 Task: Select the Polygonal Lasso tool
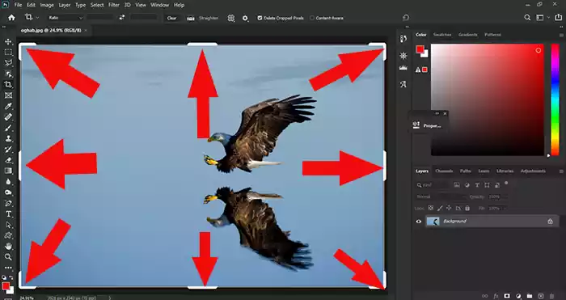[8, 63]
